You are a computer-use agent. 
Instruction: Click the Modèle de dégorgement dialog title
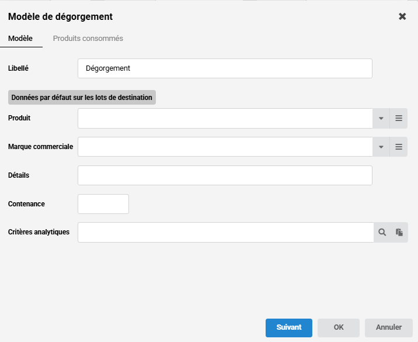pyautogui.click(x=61, y=17)
